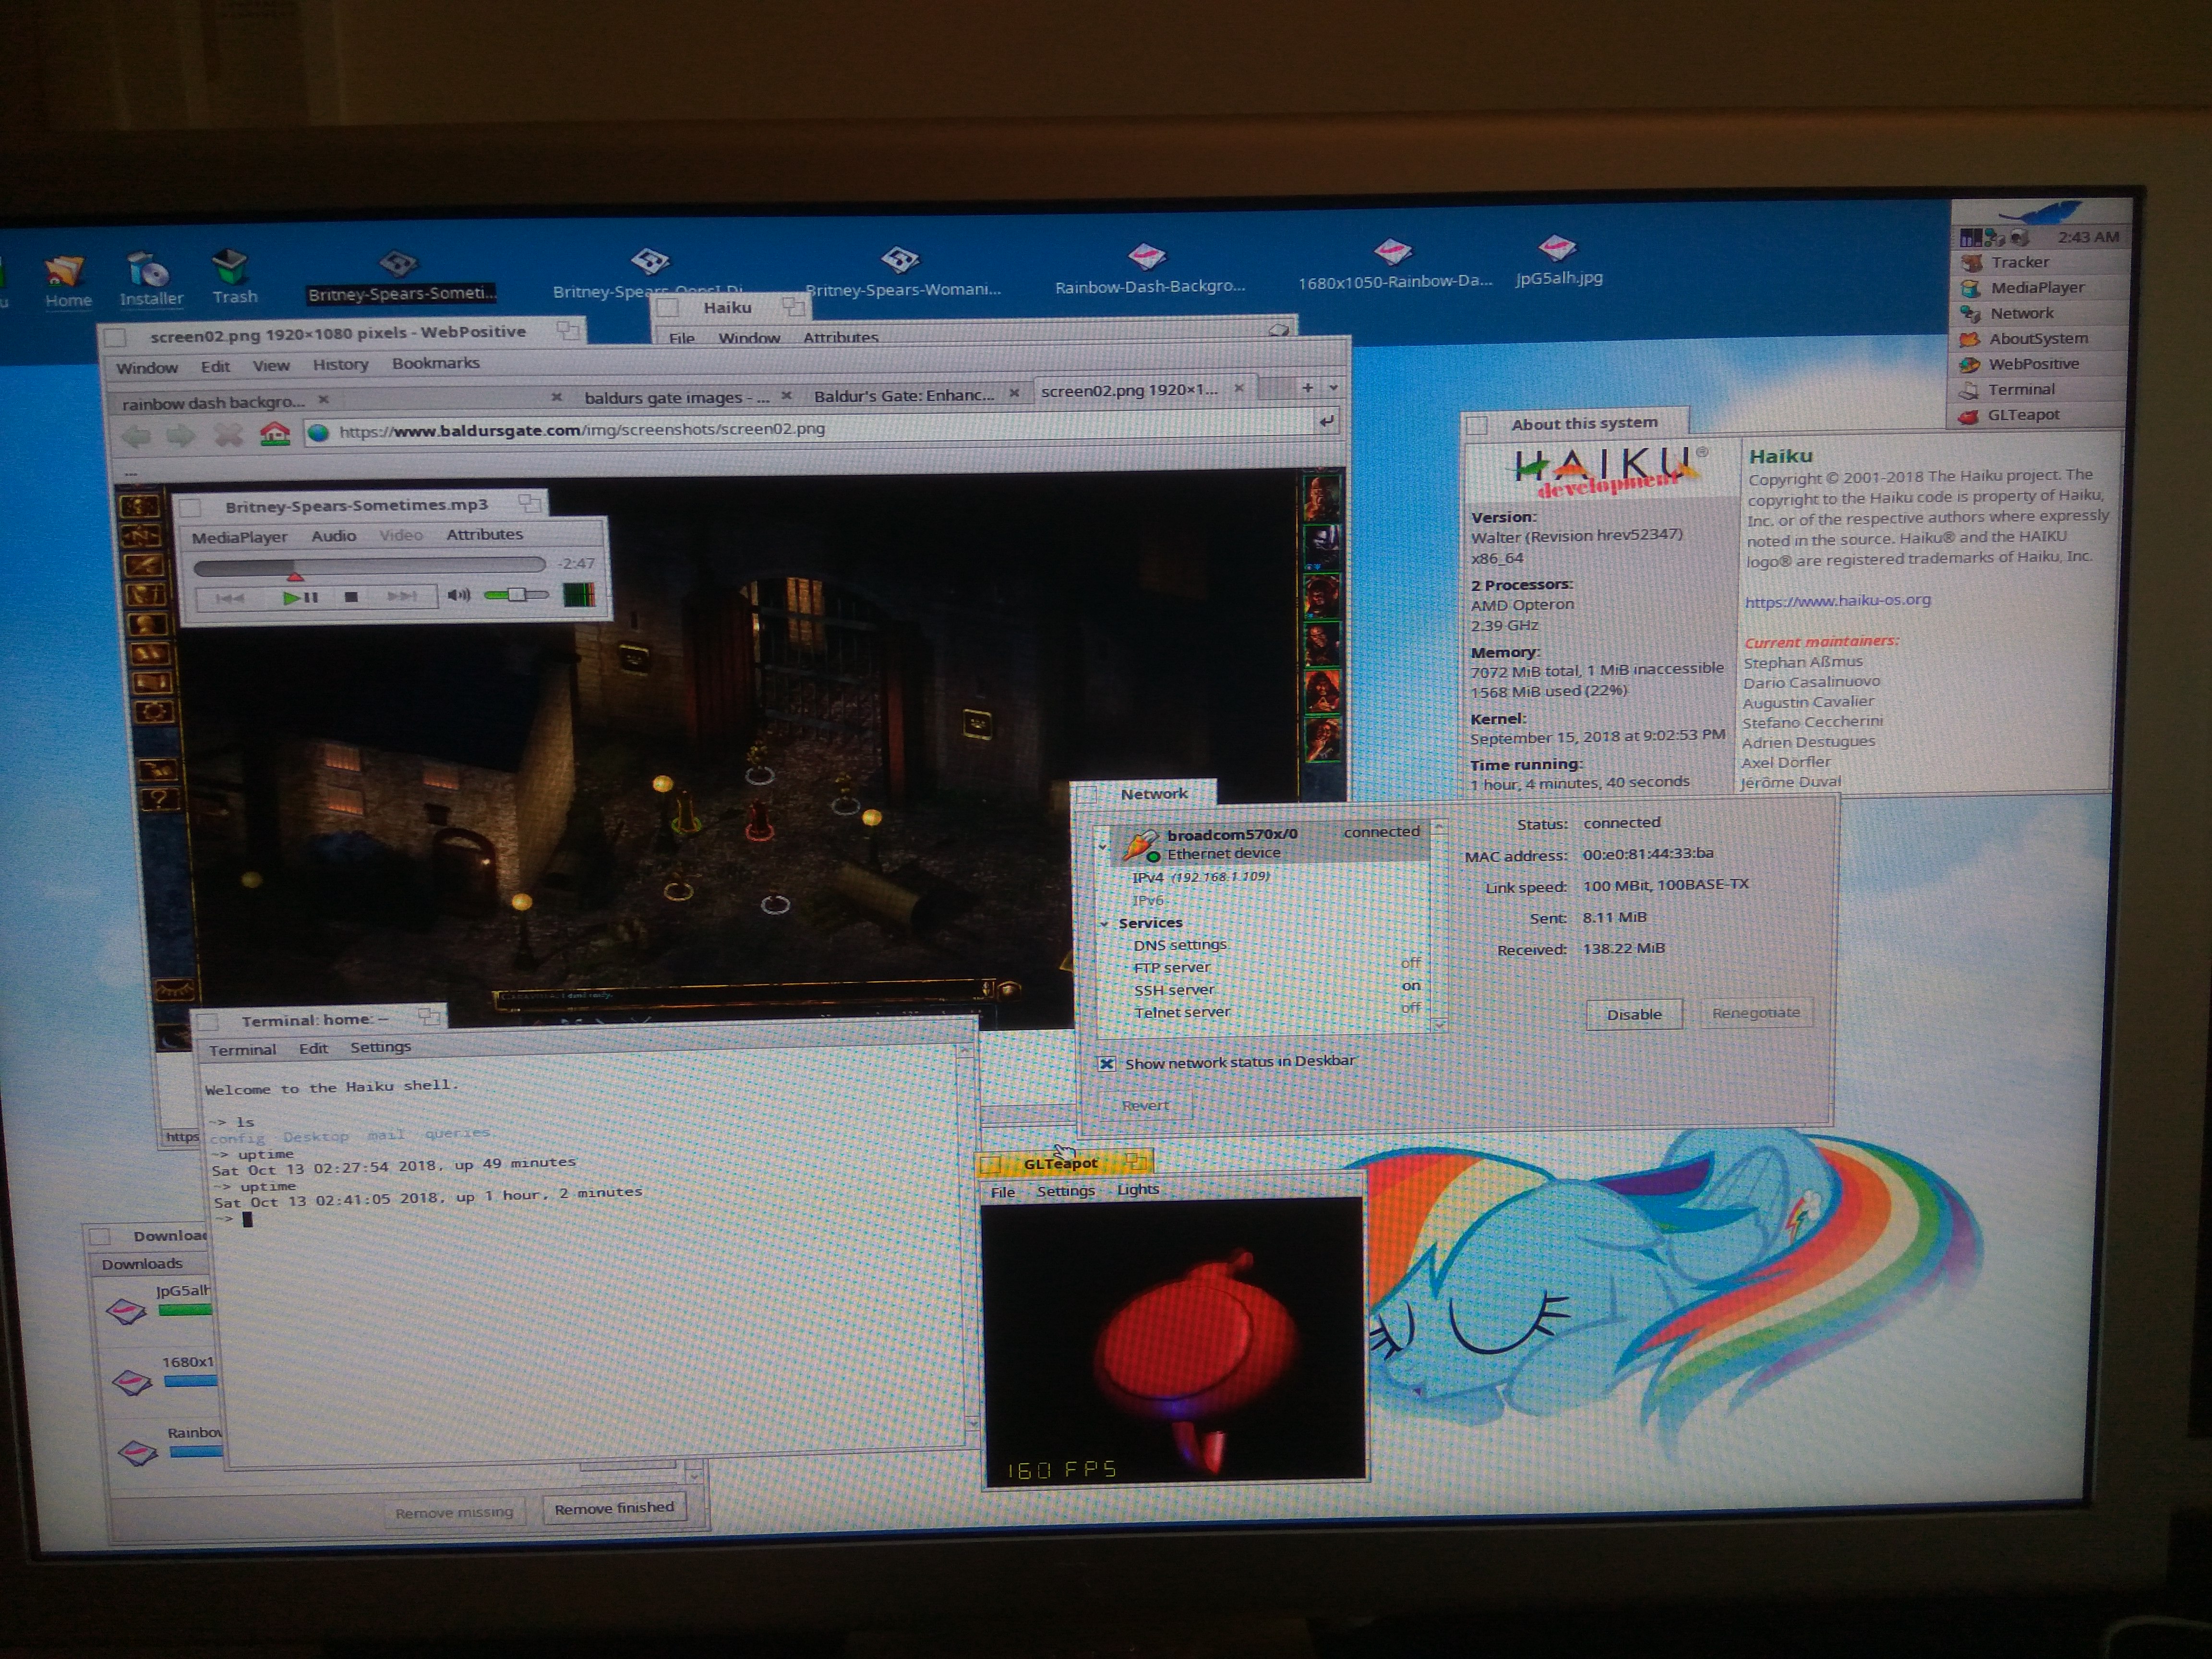Click the Haiku leaf Deskbar logo
2212x1659 pixels.
(2040, 212)
